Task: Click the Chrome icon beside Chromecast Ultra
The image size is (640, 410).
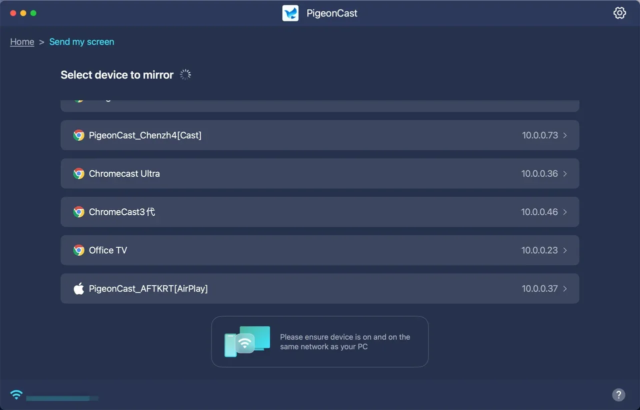Action: pyautogui.click(x=78, y=174)
